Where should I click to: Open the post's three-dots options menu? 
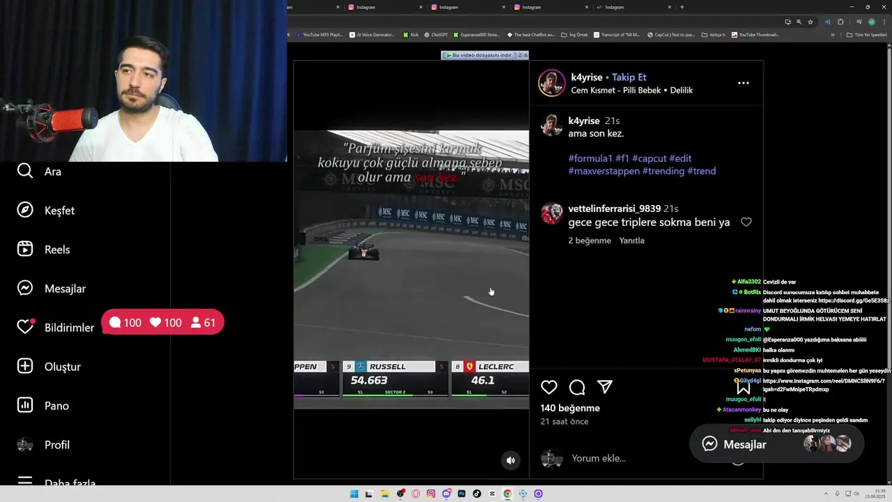click(744, 83)
